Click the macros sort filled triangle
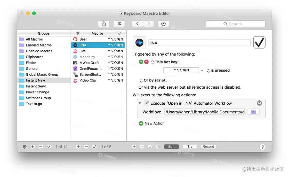Viewport: 289px width, 177px height. tap(78, 33)
